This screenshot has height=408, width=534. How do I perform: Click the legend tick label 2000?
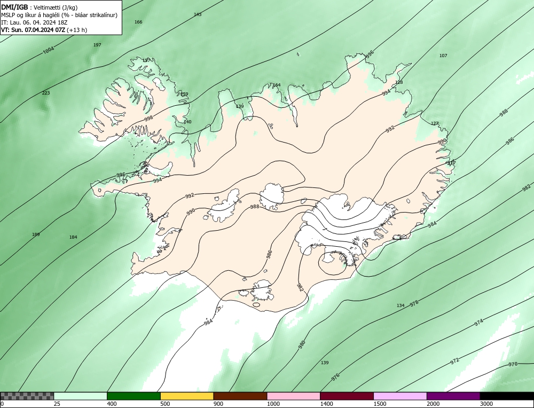(x=433, y=404)
